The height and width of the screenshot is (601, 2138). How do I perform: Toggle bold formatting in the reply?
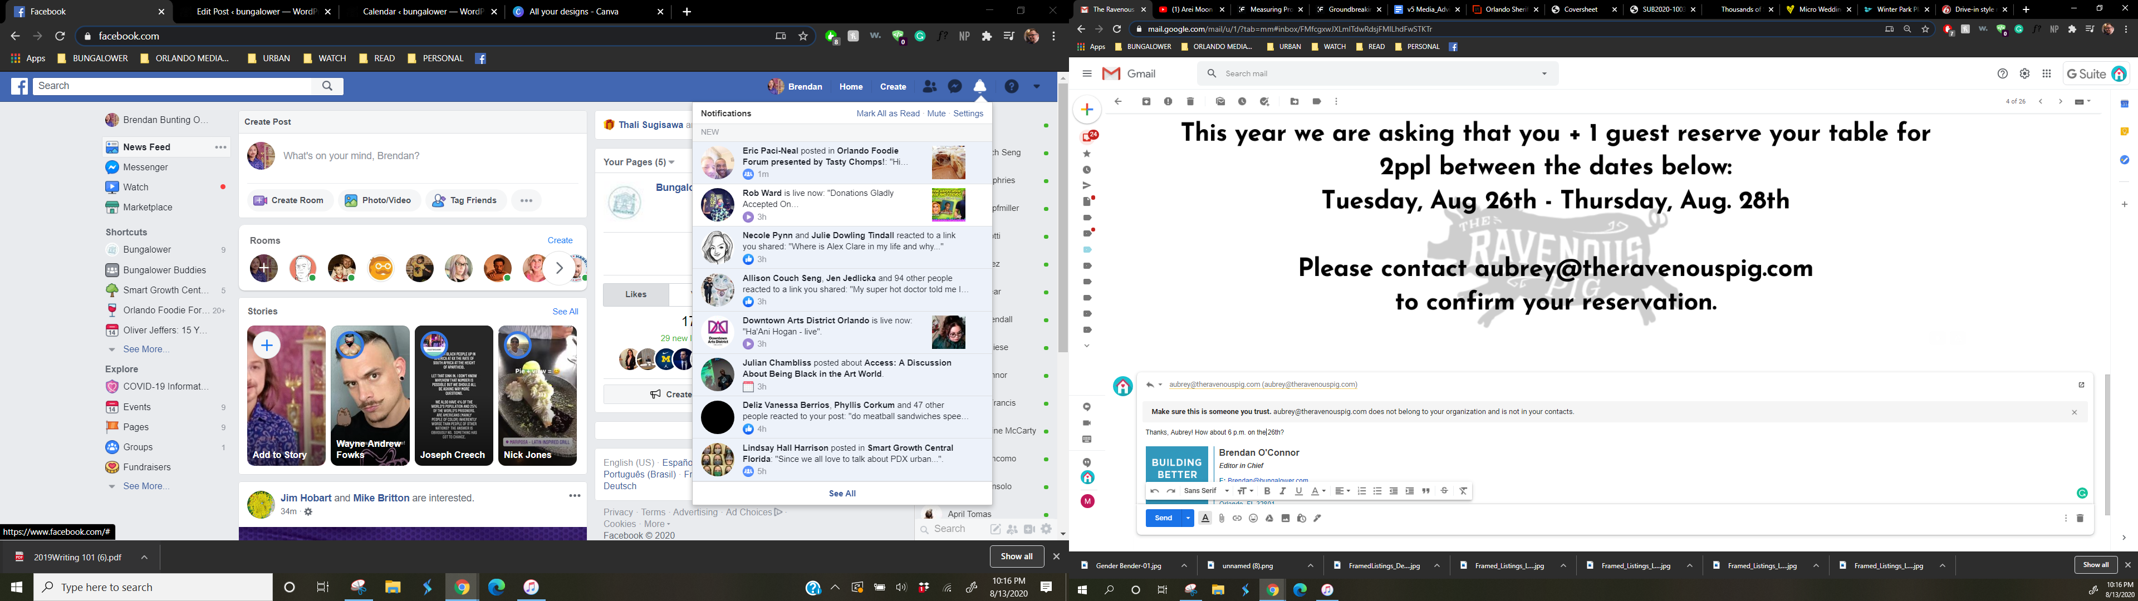(1267, 491)
